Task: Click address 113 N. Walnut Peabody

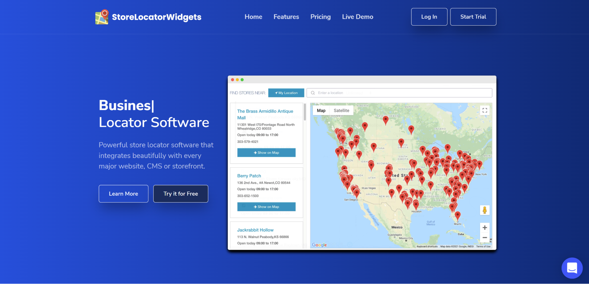Action: [x=263, y=237]
